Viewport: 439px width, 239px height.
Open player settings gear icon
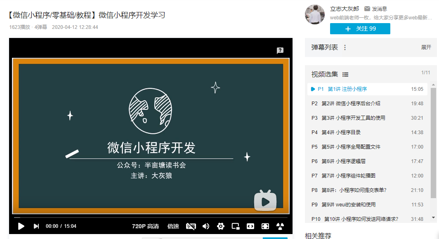[x=221, y=226]
